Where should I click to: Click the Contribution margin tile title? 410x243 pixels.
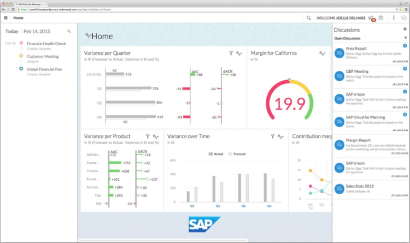click(312, 136)
